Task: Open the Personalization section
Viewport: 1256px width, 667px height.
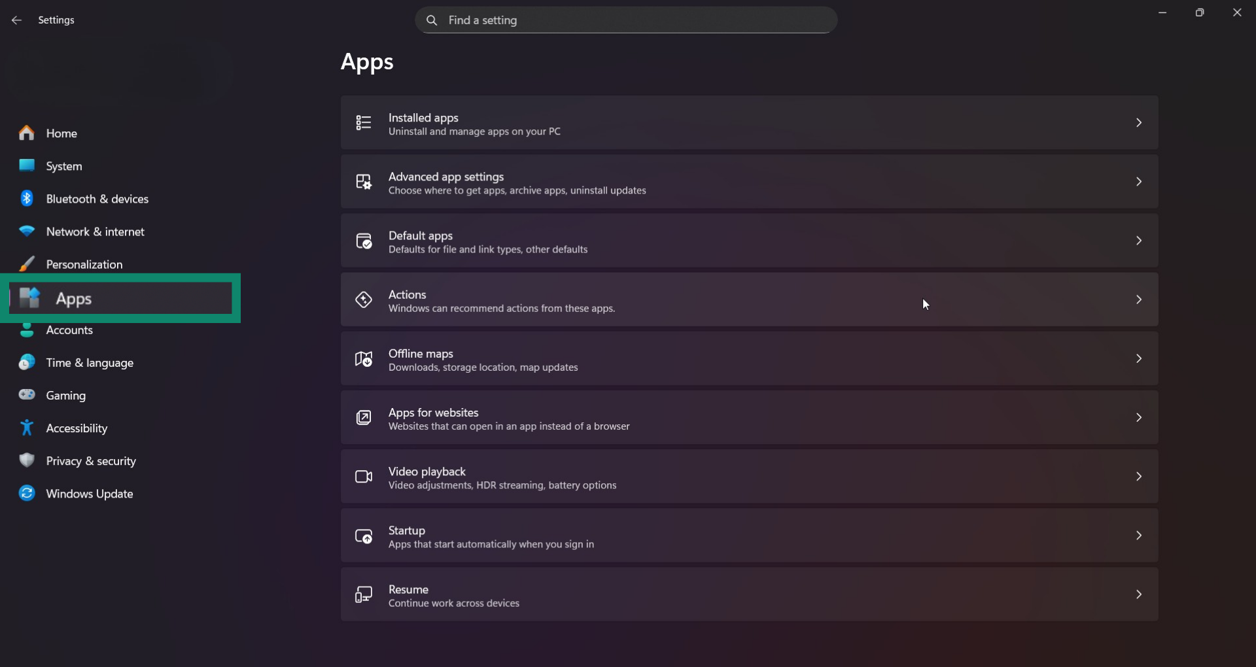Action: 84,264
